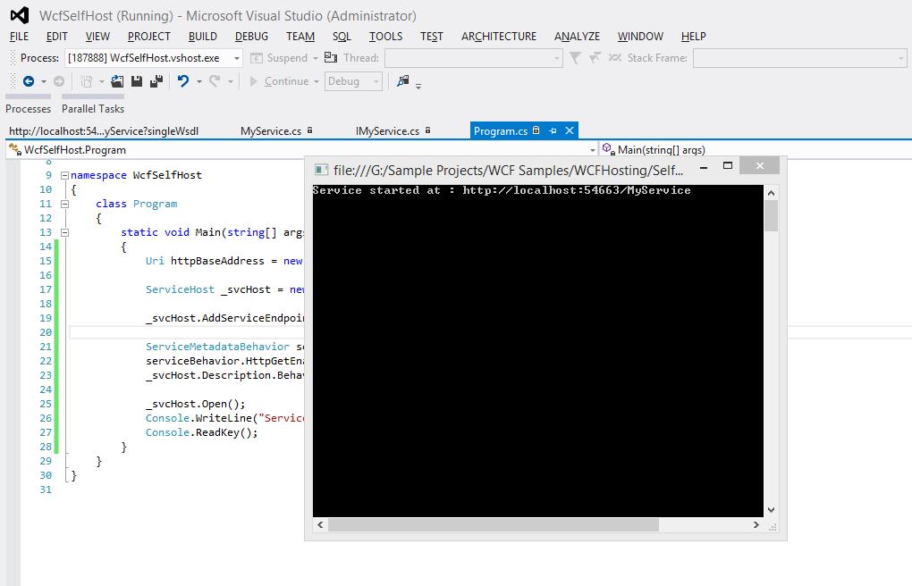Click the lock icon on the MyService.cs tab
Image resolution: width=912 pixels, height=586 pixels.
(310, 130)
